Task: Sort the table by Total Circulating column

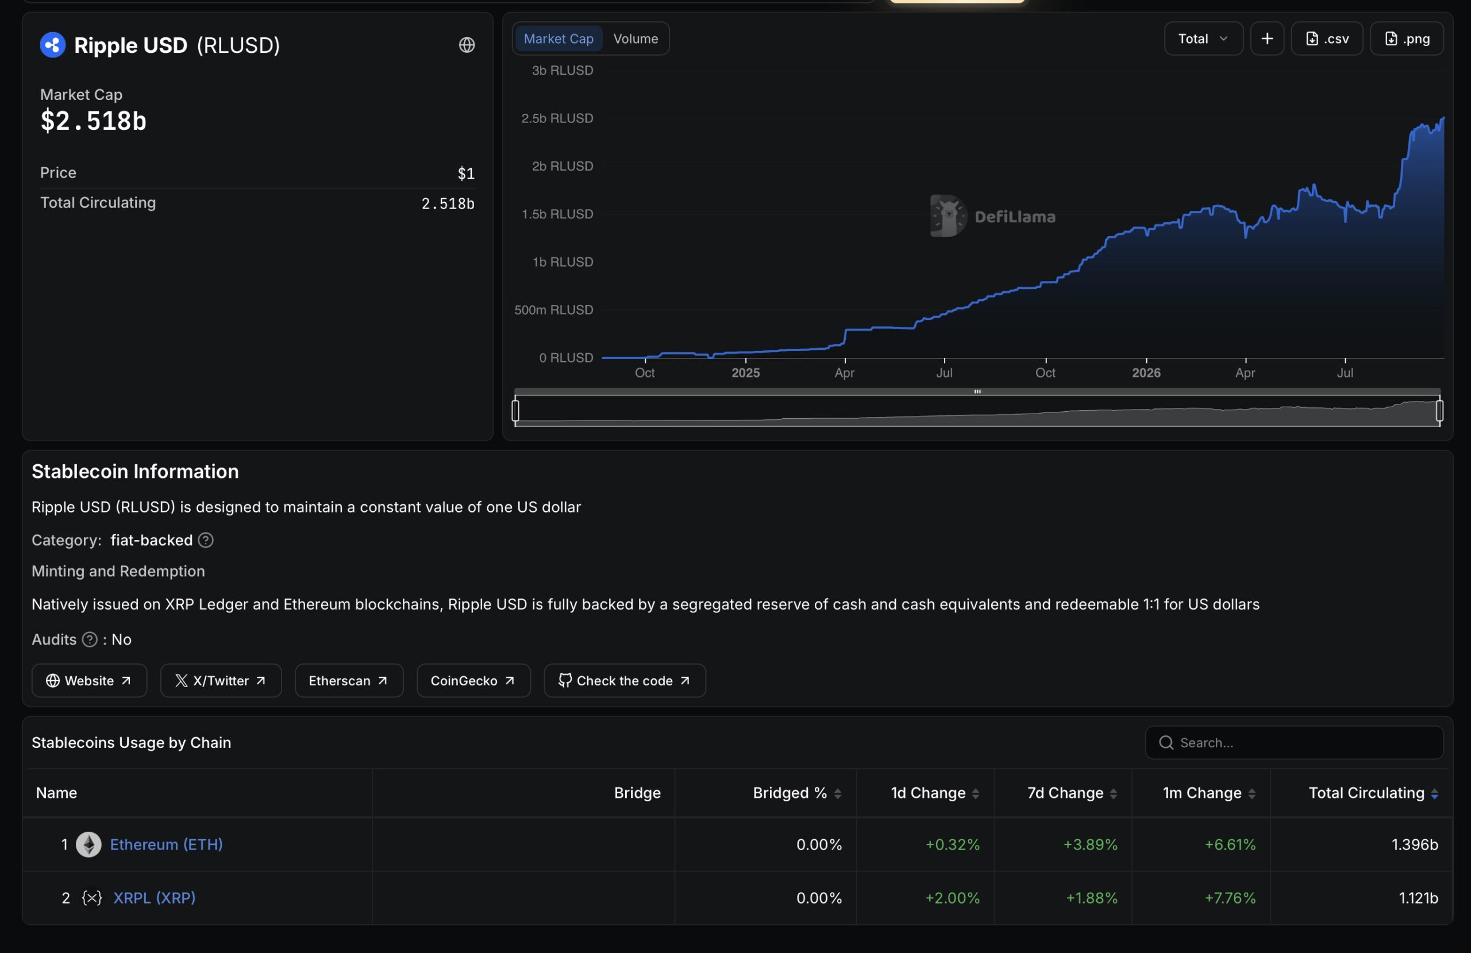Action: click(1373, 793)
